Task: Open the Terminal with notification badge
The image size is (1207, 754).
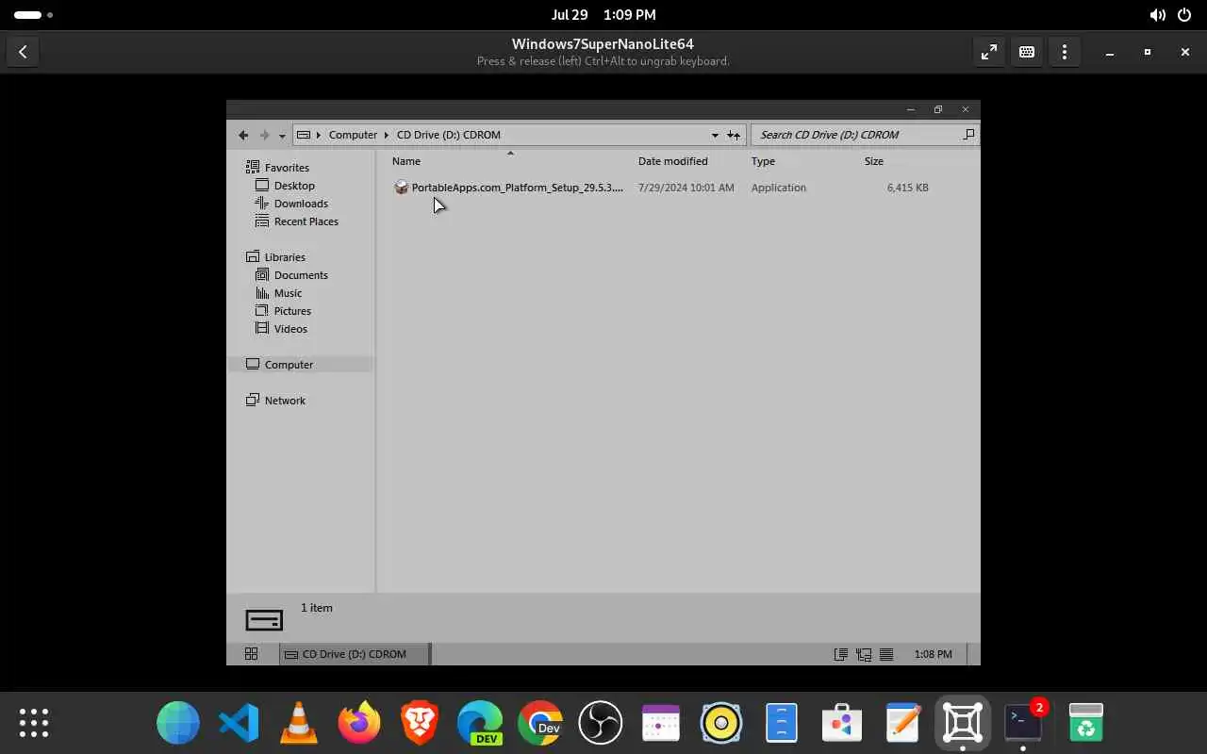Action: [x=1023, y=723]
